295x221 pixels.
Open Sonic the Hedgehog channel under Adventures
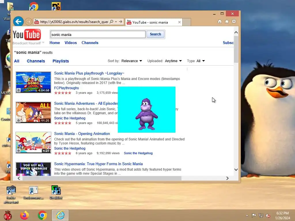70,118
